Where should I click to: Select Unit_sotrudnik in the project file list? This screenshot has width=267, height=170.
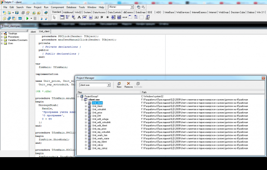click(x=99, y=109)
